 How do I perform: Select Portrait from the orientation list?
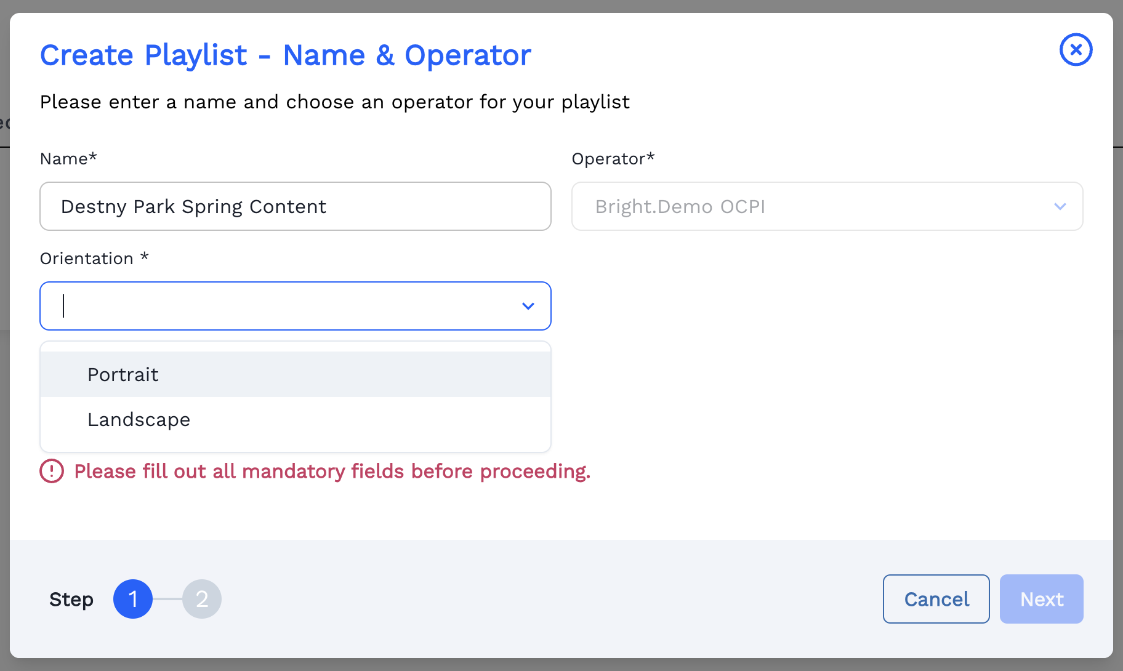pyautogui.click(x=123, y=374)
